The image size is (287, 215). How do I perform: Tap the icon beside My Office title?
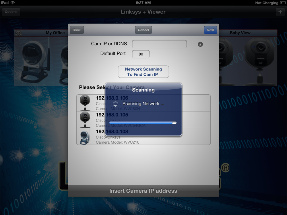coord(18,33)
